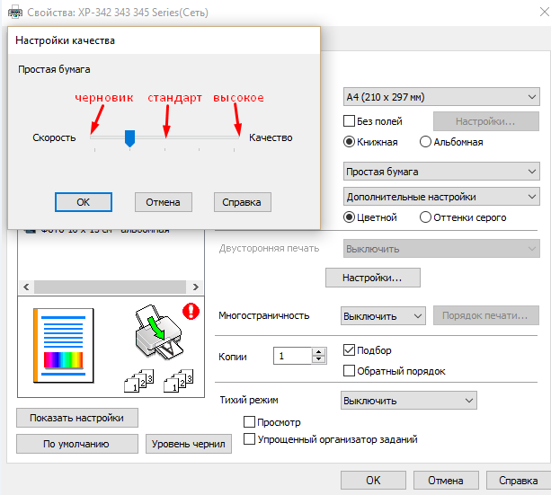Uncheck the Подбор checkbox
551x495 pixels.
351,350
